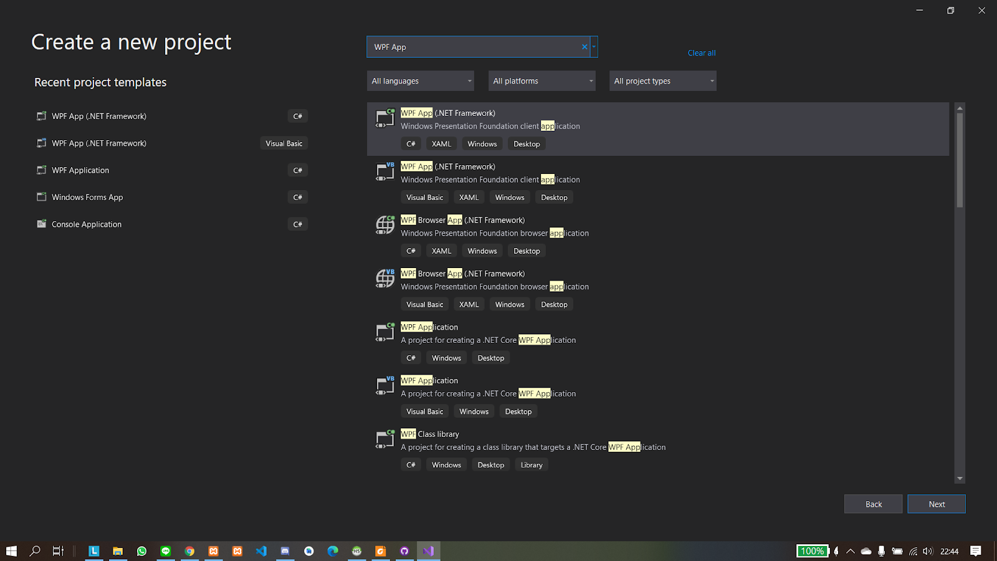This screenshot has width=997, height=561.
Task: Click the 100% battery indicator in taskbar
Action: (813, 551)
